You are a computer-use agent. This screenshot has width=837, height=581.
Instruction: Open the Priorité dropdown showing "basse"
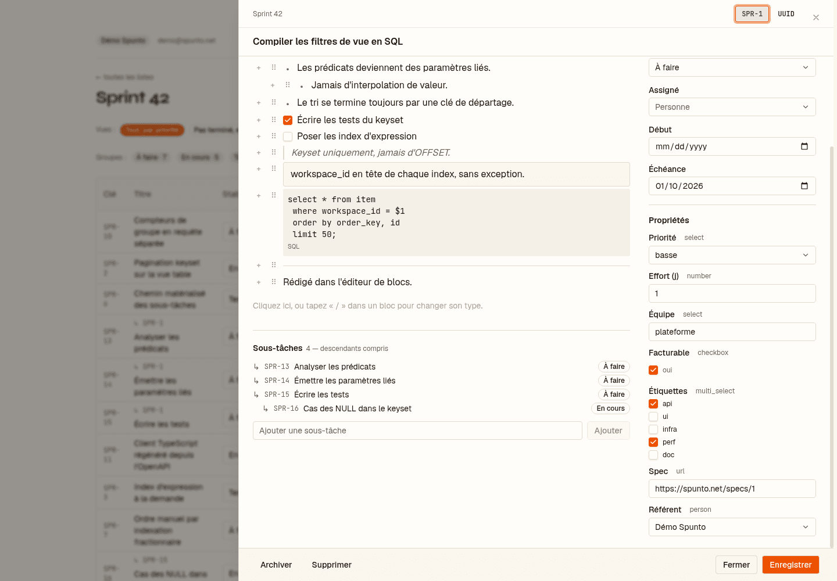732,255
